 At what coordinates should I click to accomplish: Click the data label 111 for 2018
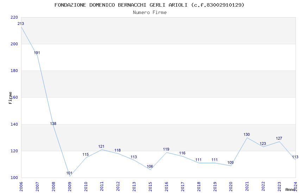tap(198, 160)
